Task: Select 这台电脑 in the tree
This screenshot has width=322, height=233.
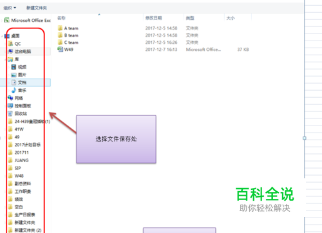Action: tap(19, 51)
